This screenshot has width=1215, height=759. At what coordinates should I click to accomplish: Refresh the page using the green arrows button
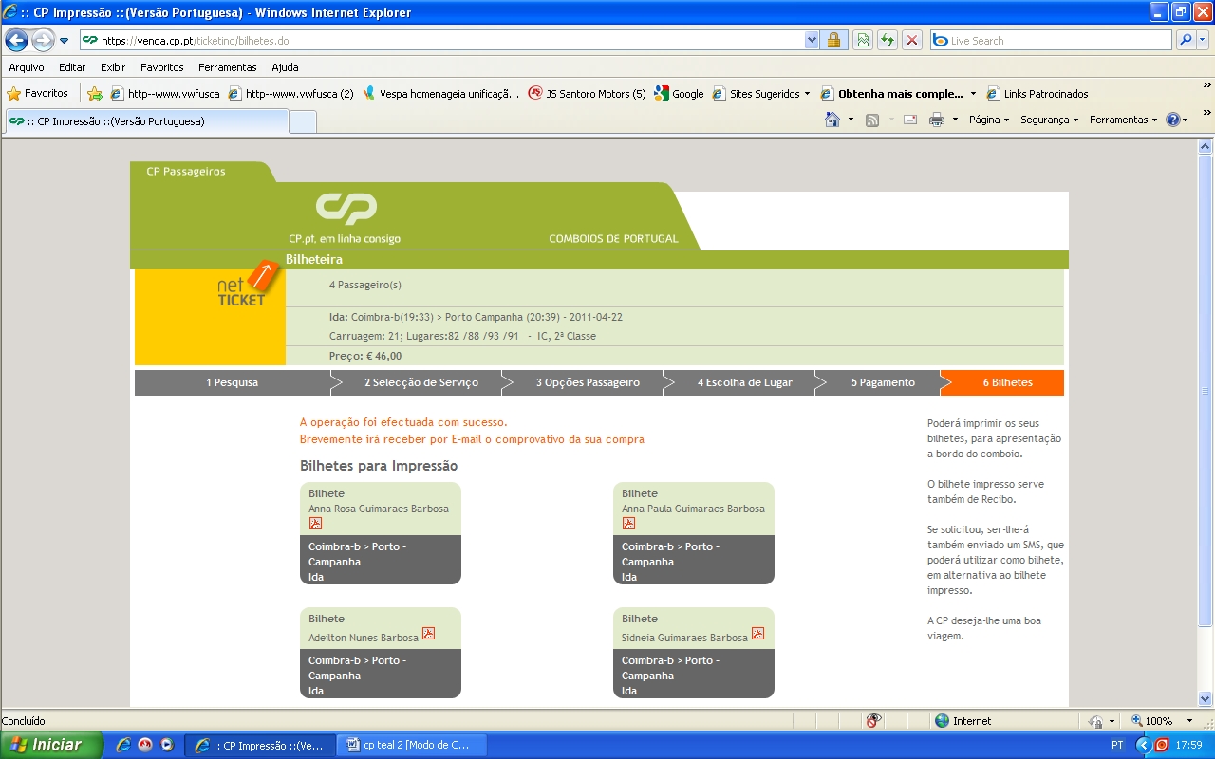(x=888, y=40)
